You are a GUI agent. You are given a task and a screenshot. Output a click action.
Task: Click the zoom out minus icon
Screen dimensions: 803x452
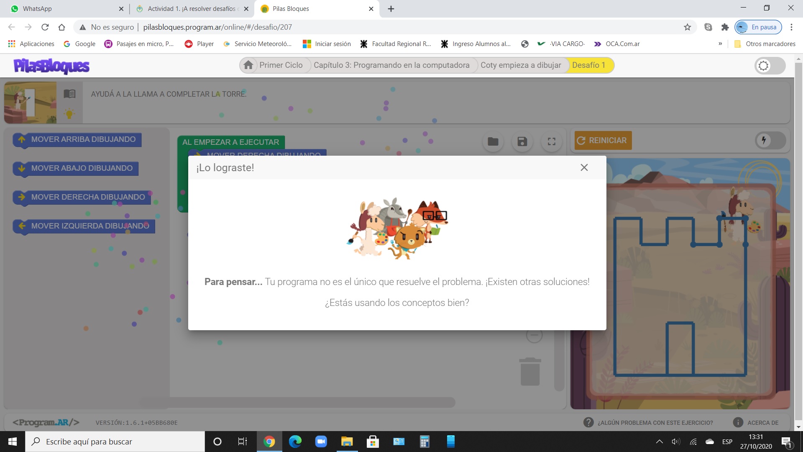pyautogui.click(x=534, y=335)
